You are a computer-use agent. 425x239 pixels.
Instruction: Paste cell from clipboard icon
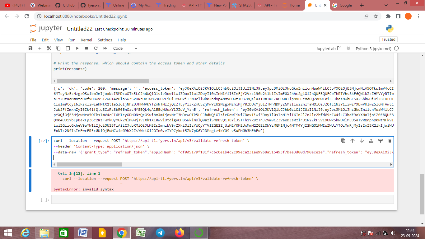pos(68,48)
